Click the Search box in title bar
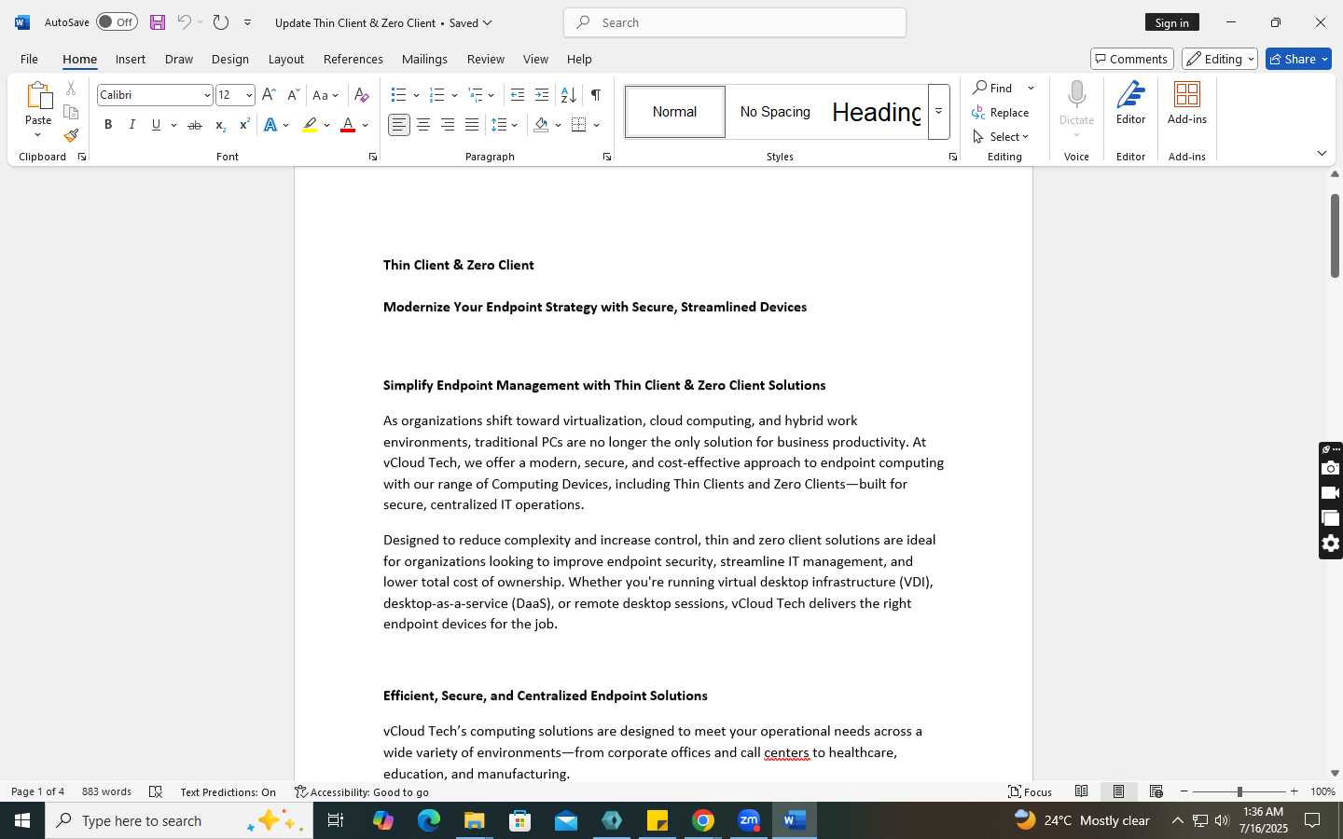Image resolution: width=1343 pixels, height=839 pixels. click(735, 22)
